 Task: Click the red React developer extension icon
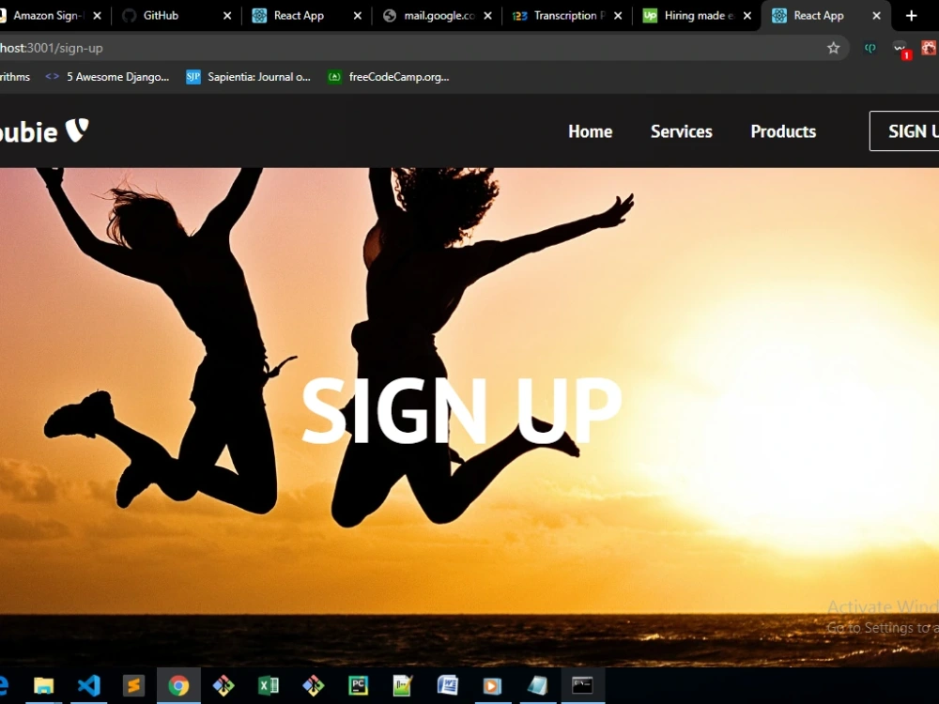[x=929, y=48]
